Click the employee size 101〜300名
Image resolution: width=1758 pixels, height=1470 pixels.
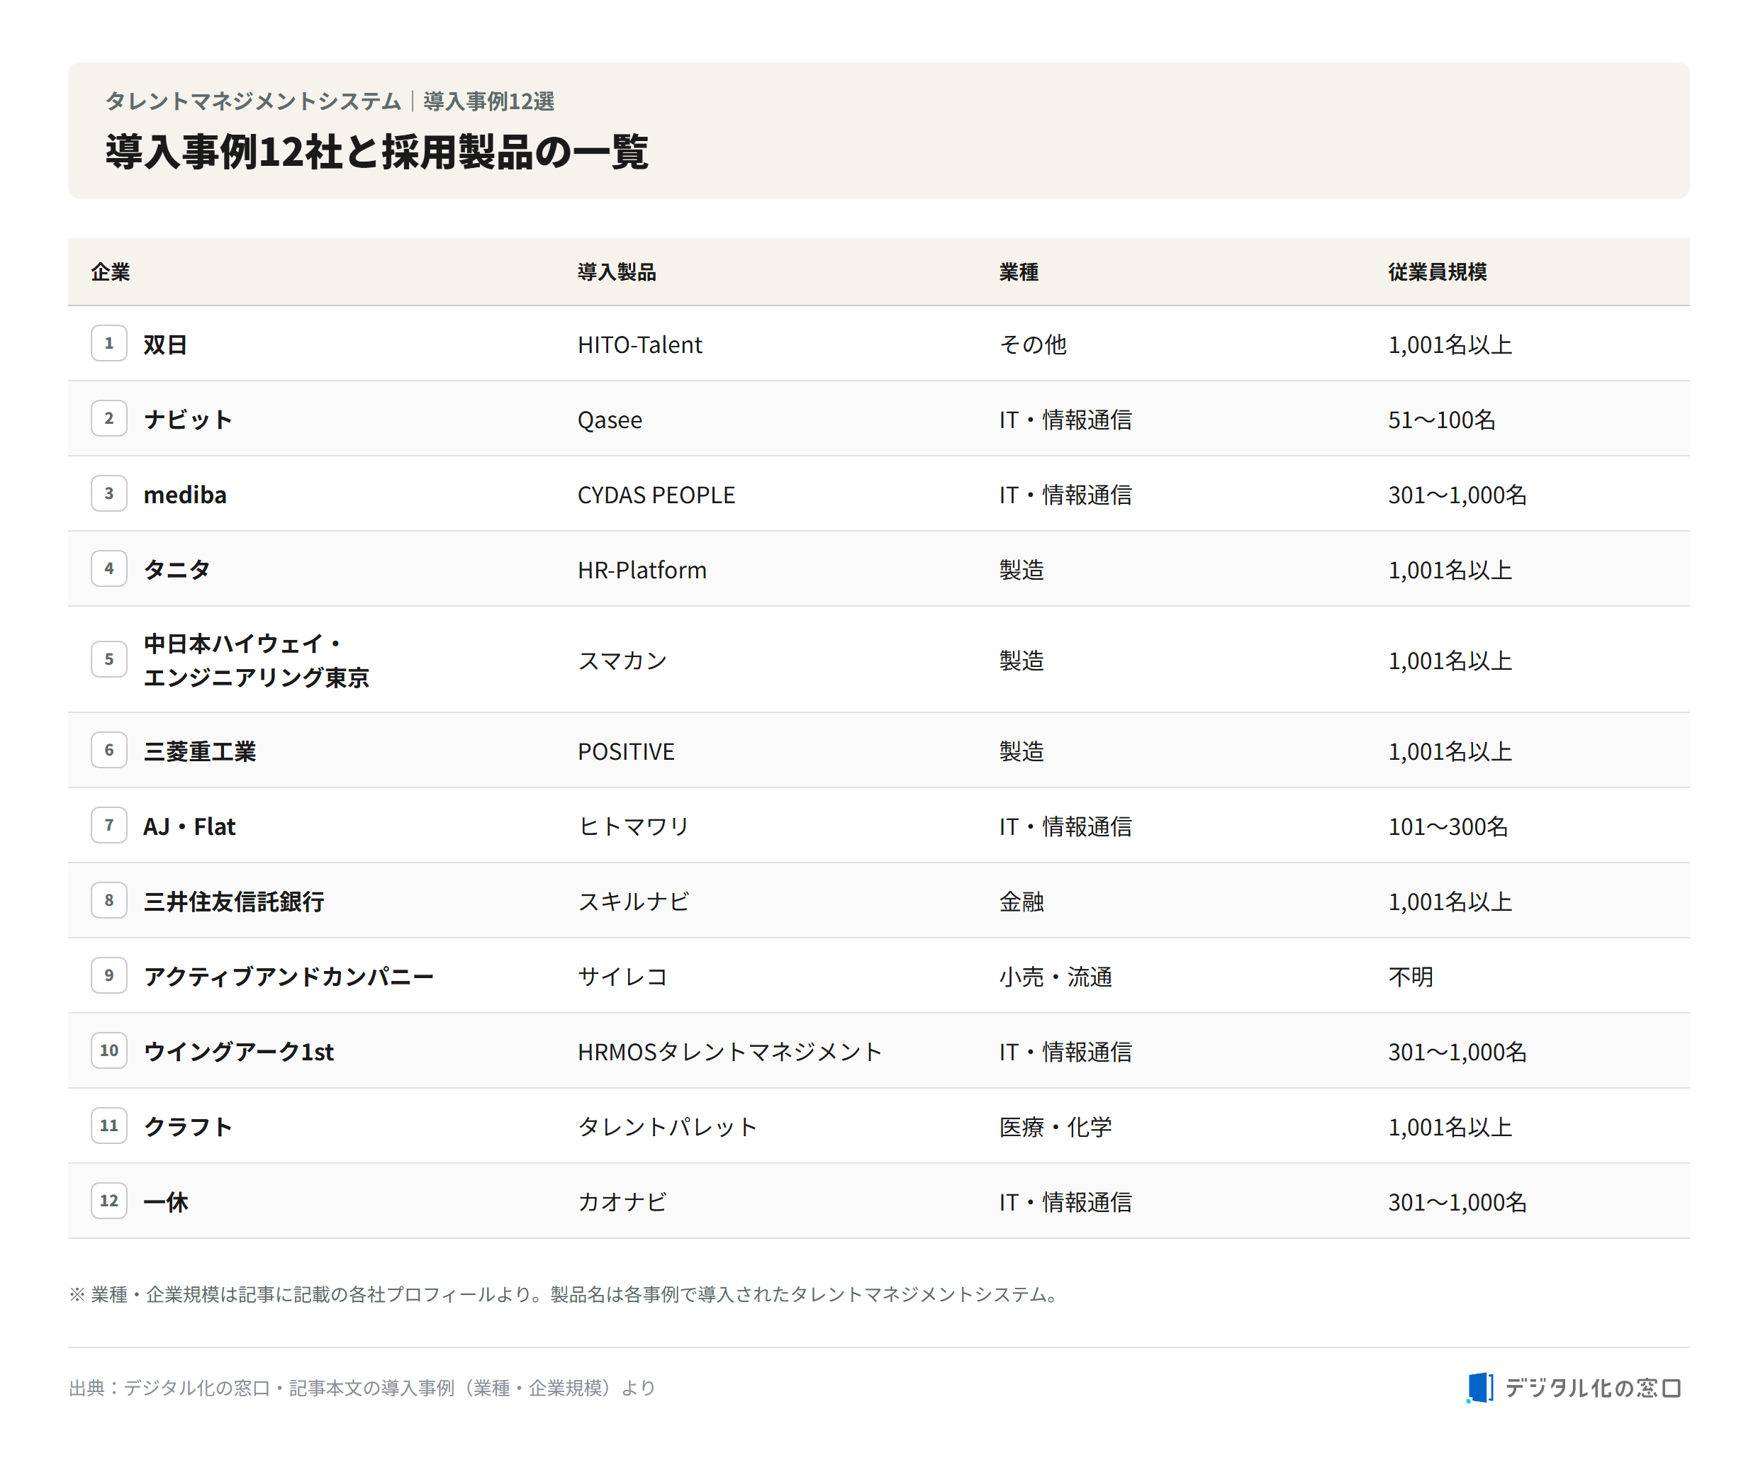point(1448,826)
